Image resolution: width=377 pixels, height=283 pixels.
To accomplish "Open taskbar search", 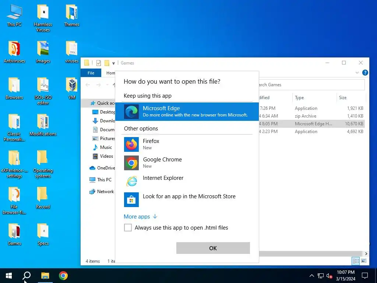I will tap(27, 276).
